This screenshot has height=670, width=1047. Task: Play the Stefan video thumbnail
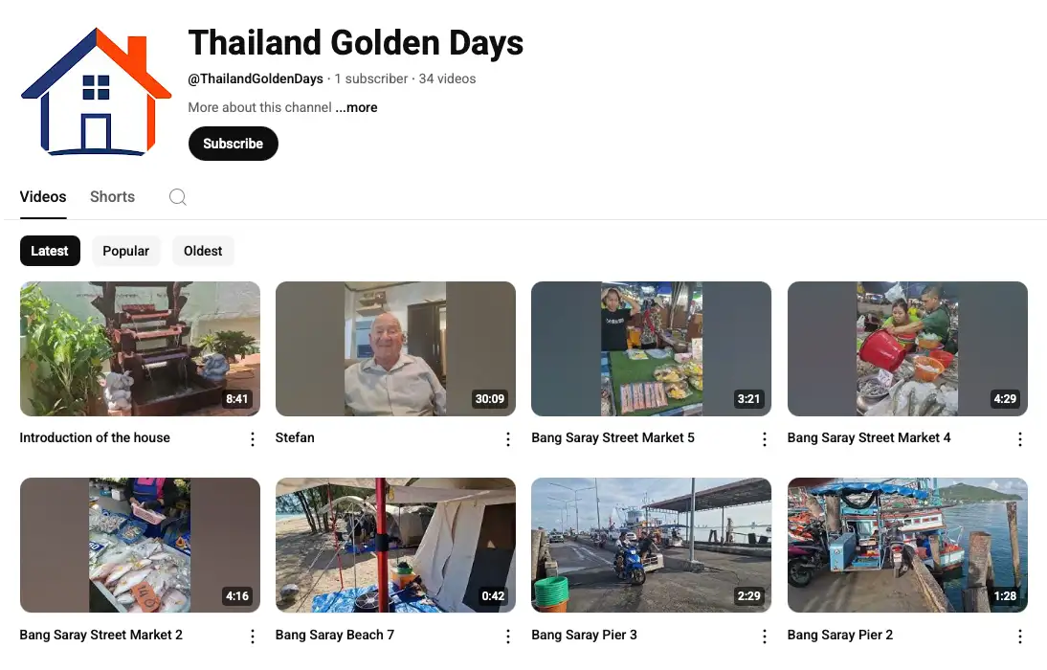[x=395, y=348]
